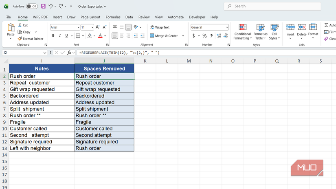Click the Merge & Center button
This screenshot has width=336, height=189.
164,36
